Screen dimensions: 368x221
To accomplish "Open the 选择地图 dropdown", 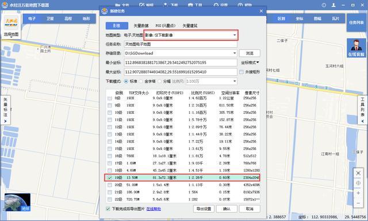I will click(11, 34).
